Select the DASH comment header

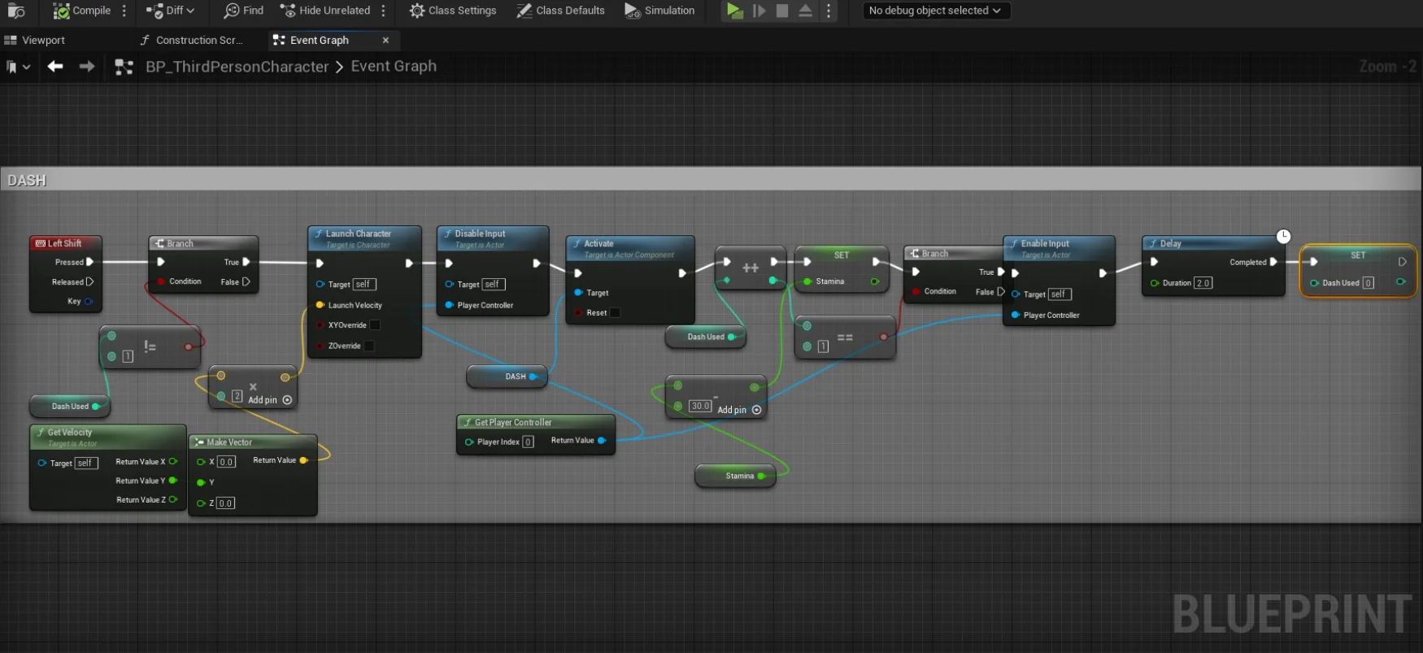tap(710, 180)
